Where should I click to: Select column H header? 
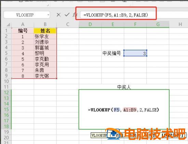tap(180, 24)
